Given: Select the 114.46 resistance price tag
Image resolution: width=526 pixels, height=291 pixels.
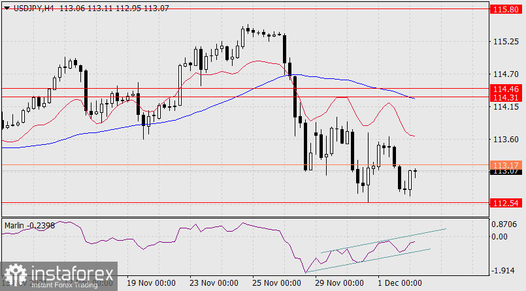Looking at the screenshot, I should [507, 88].
